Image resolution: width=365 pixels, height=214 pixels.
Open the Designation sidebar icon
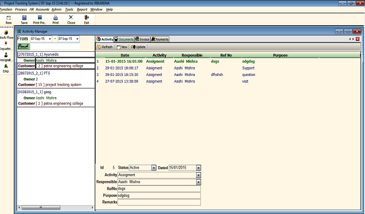[6, 56]
